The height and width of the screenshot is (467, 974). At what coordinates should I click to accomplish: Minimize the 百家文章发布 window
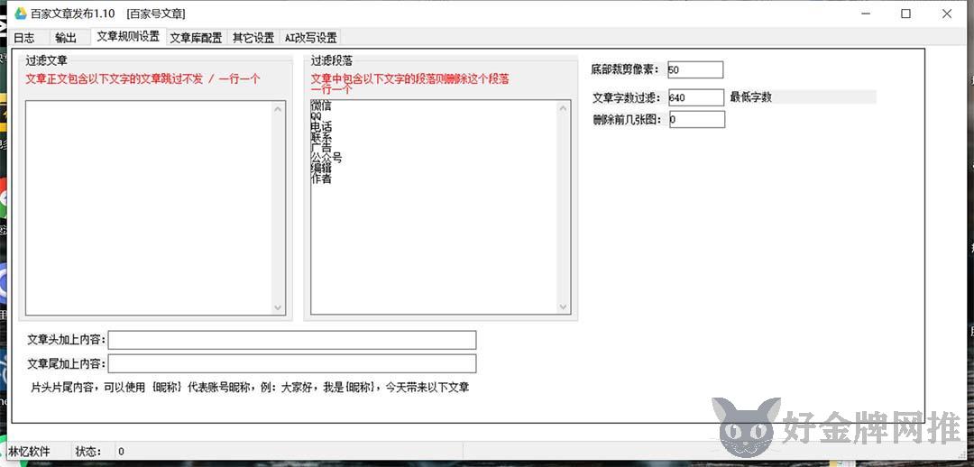click(x=865, y=14)
